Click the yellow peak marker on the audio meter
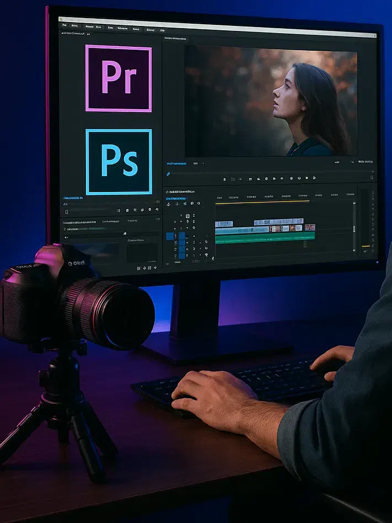 tap(366, 246)
